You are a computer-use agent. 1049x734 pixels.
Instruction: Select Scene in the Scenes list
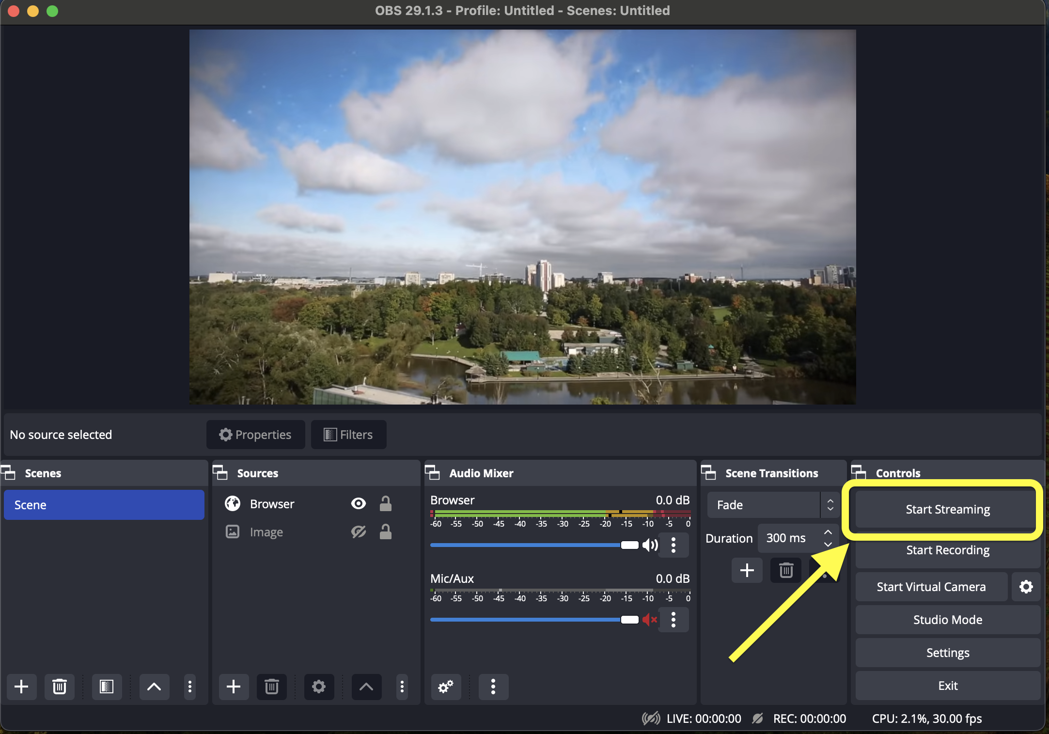click(104, 505)
